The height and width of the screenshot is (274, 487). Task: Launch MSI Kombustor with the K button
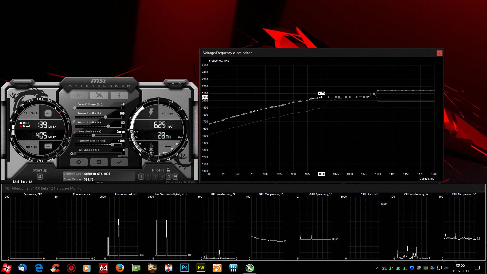pyautogui.click(x=79, y=95)
